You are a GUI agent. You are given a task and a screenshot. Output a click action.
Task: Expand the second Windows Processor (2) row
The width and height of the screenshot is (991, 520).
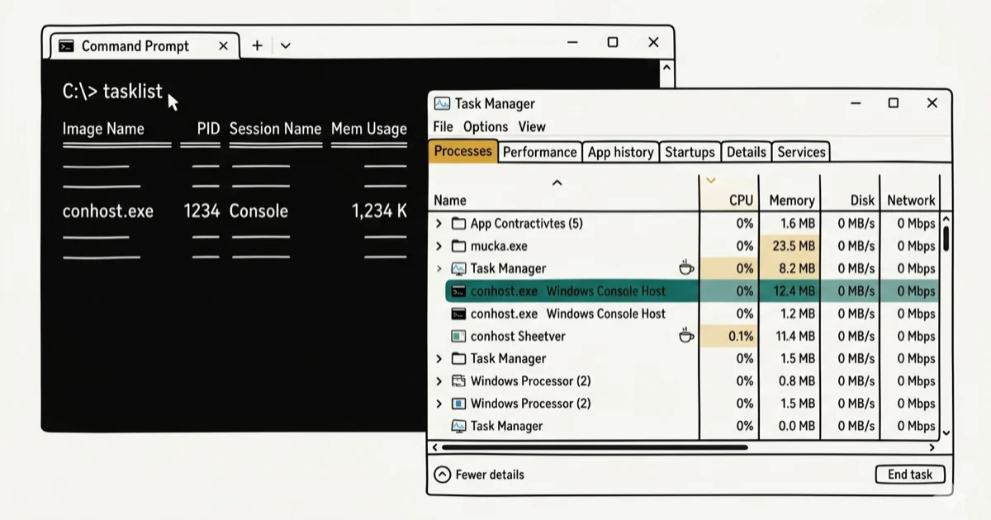[x=439, y=404]
